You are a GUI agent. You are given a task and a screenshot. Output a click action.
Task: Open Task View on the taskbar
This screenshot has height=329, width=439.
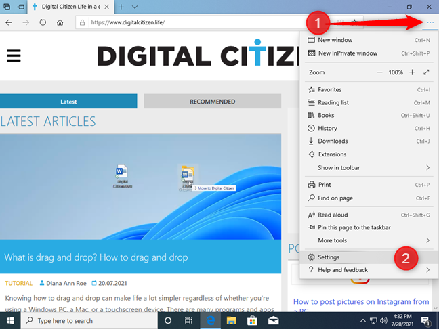pos(188,321)
